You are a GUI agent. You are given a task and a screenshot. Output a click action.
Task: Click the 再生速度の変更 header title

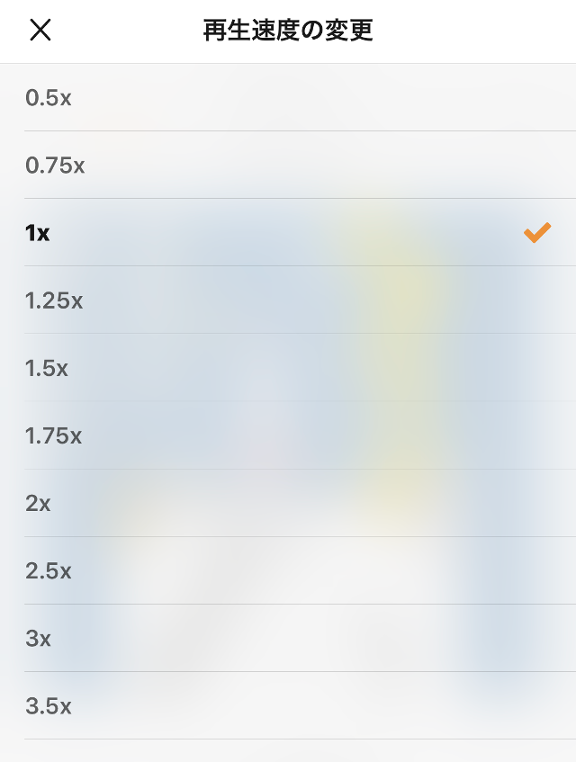(288, 31)
